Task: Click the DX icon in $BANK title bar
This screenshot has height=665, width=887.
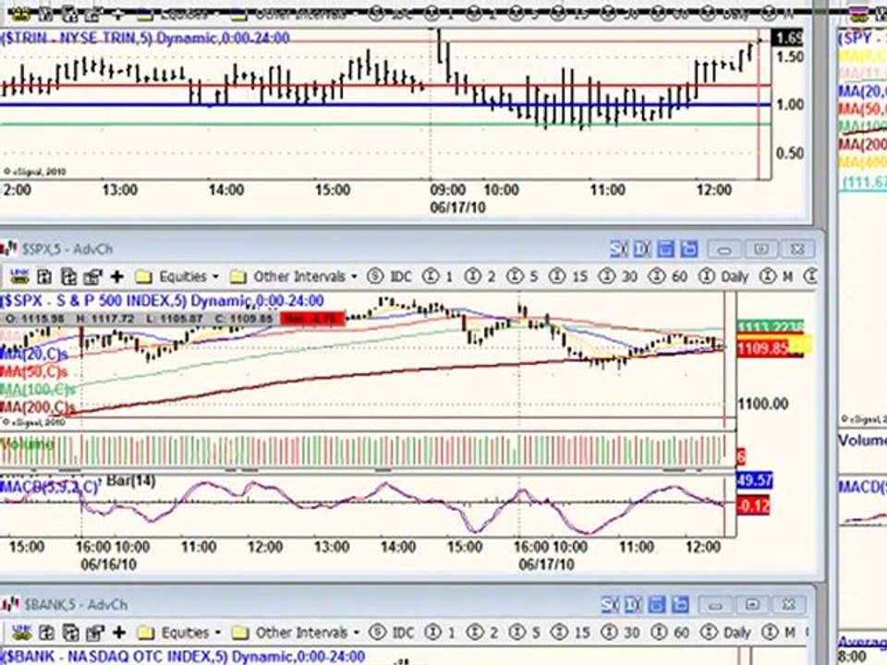Action: (634, 605)
